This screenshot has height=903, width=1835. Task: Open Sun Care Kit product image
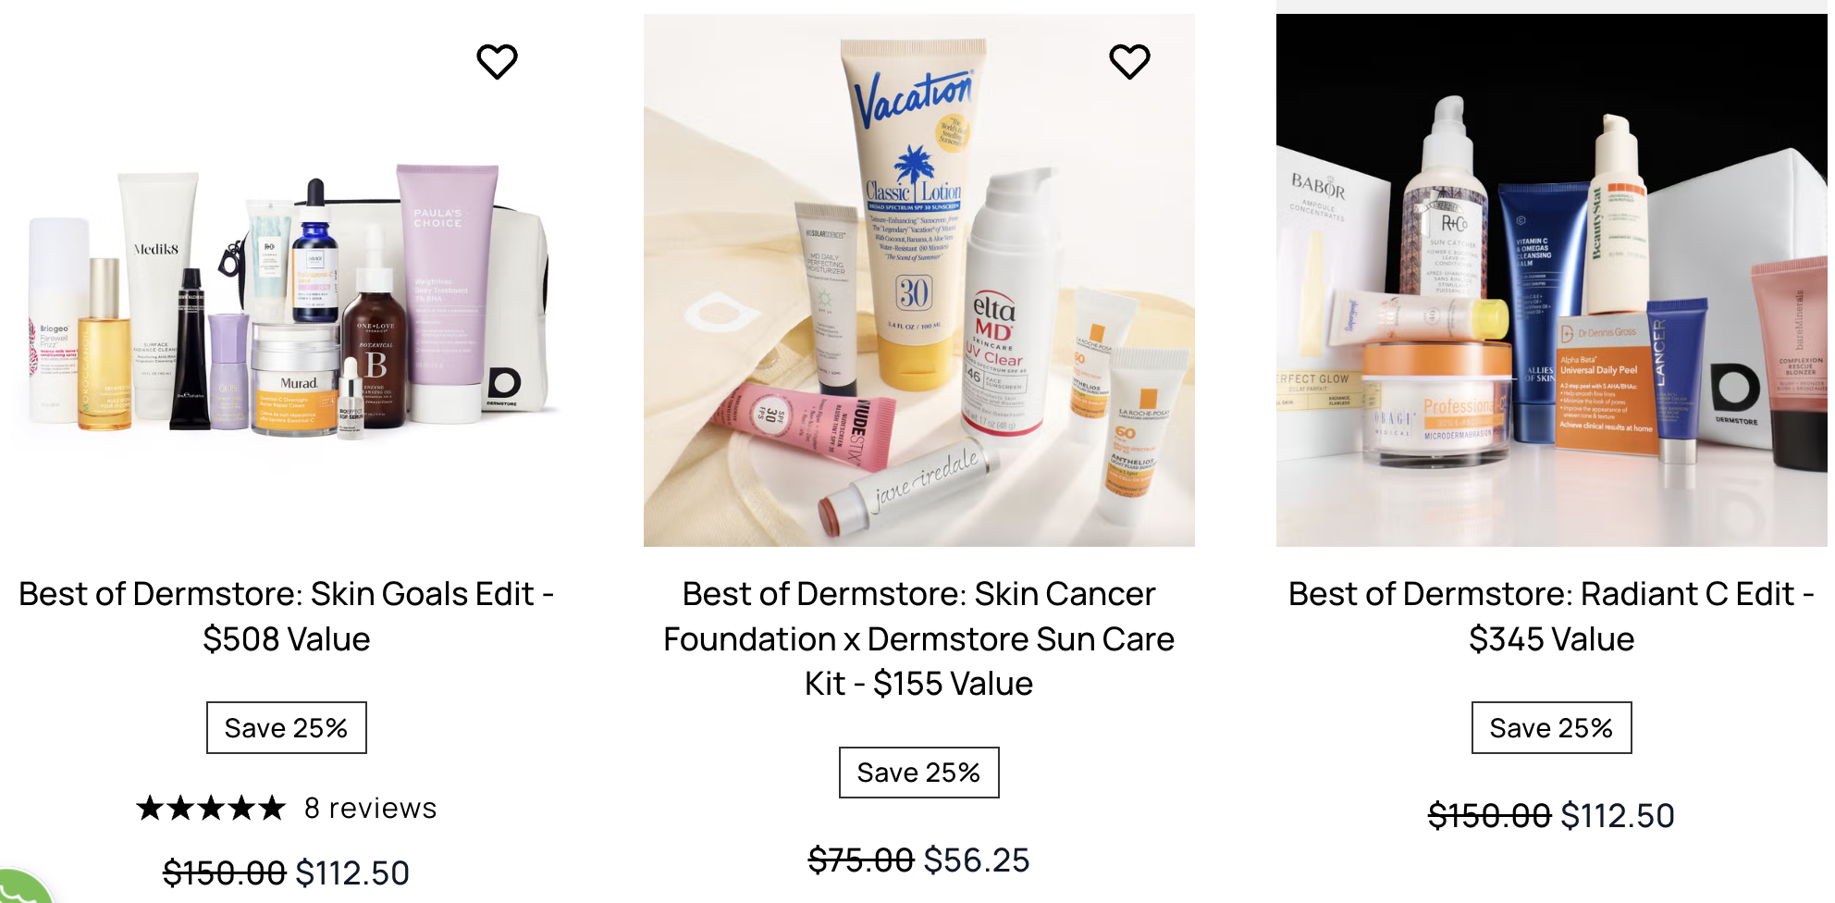pos(919,280)
